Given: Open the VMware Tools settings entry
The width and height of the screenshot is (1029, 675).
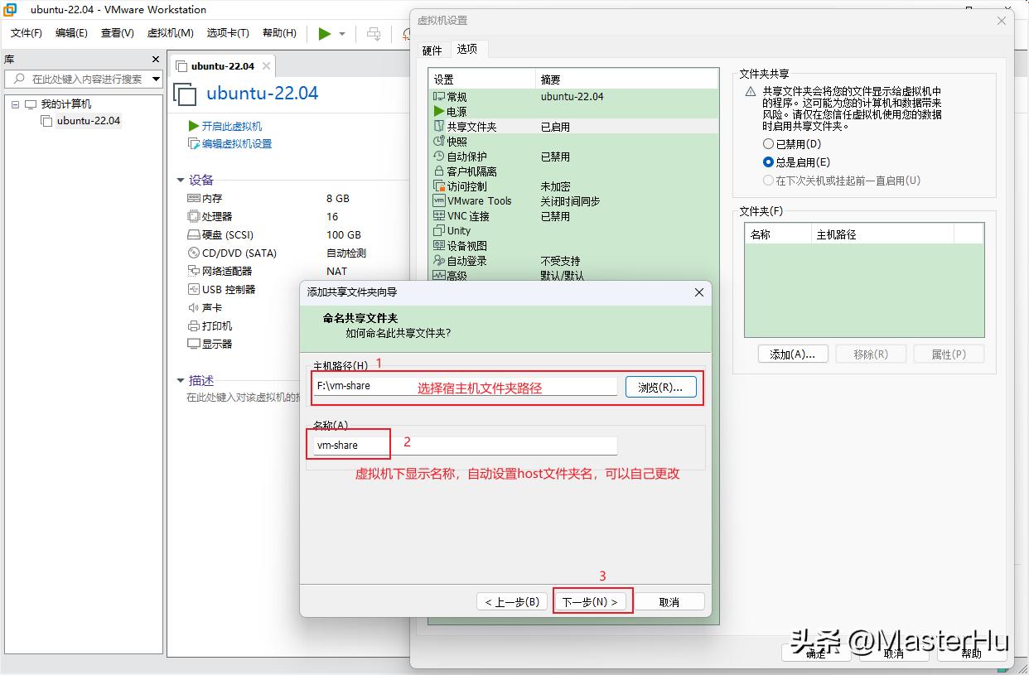Looking at the screenshot, I should pyautogui.click(x=481, y=200).
